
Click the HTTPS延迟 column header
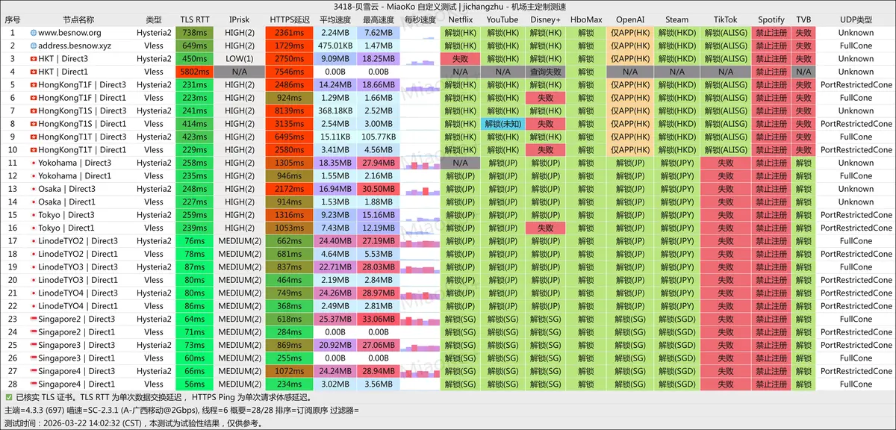(288, 19)
